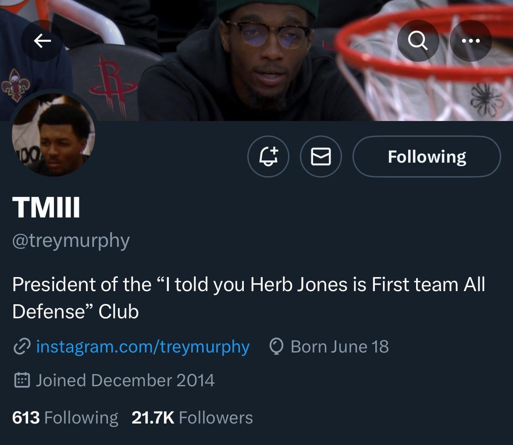This screenshot has width=513, height=445.
Task: Message this user via the envelope icon
Action: click(x=321, y=157)
